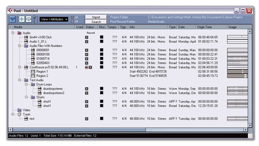Viewport: 259px width, 146px height.
Task: Click the horizontal scrollbar right arrow
Action: tap(246, 130)
